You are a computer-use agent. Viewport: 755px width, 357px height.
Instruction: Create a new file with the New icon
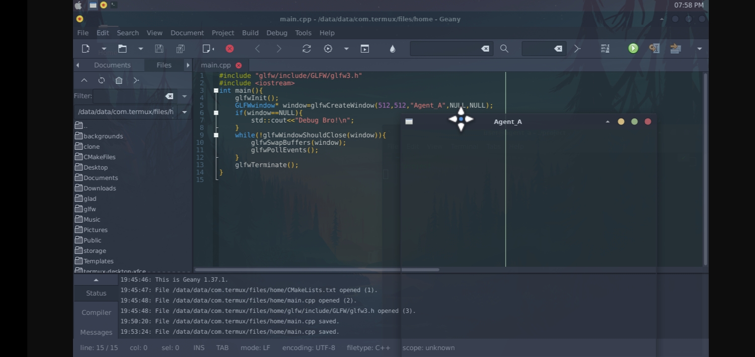(85, 48)
